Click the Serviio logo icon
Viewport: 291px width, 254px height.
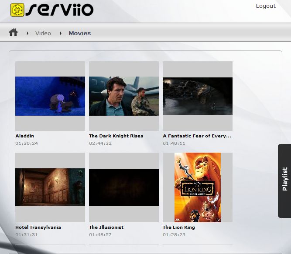(x=17, y=9)
